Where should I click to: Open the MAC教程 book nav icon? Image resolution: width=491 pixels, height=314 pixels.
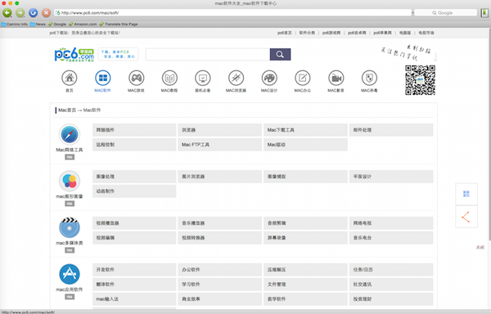tap(169, 78)
